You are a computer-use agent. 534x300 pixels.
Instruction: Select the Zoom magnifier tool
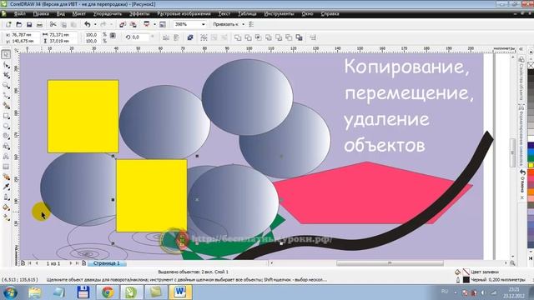click(6, 85)
